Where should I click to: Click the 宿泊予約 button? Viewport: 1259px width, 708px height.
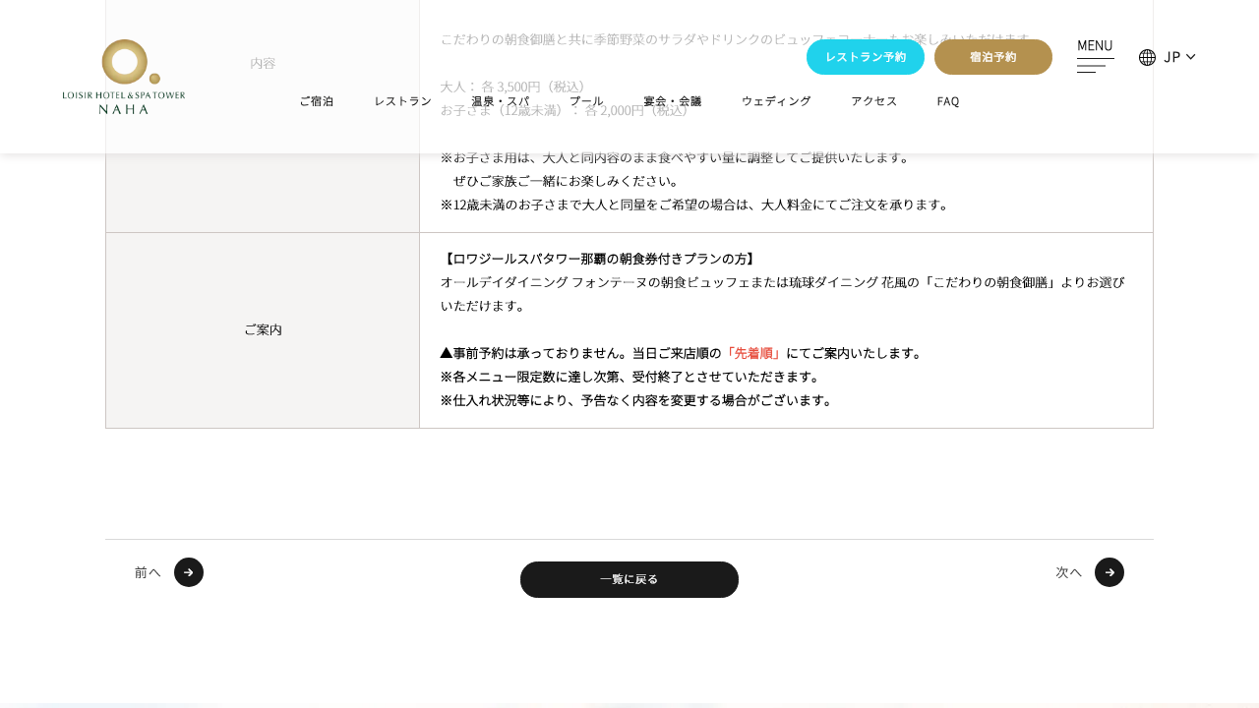993,57
